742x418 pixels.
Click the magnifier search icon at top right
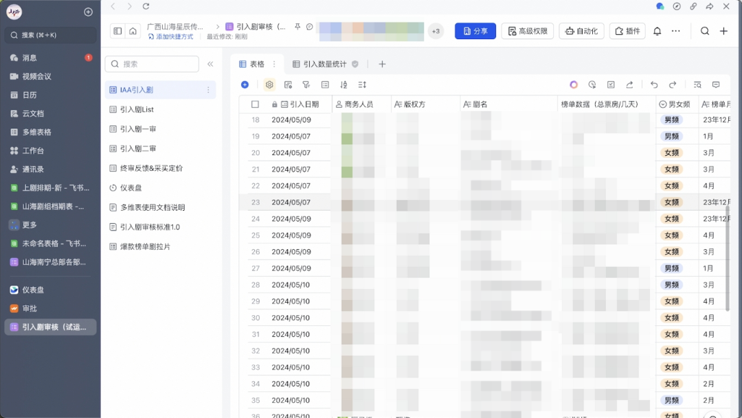tap(705, 31)
